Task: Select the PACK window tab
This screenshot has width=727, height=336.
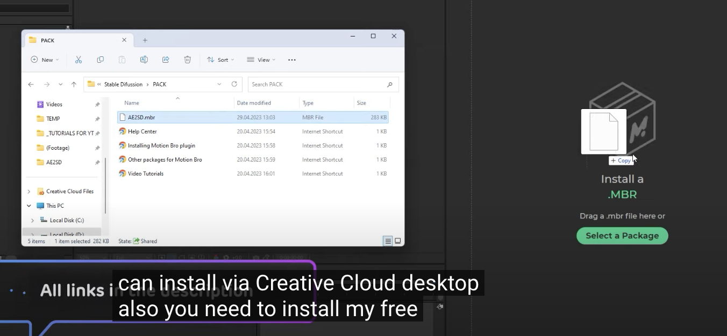Action: (78, 40)
